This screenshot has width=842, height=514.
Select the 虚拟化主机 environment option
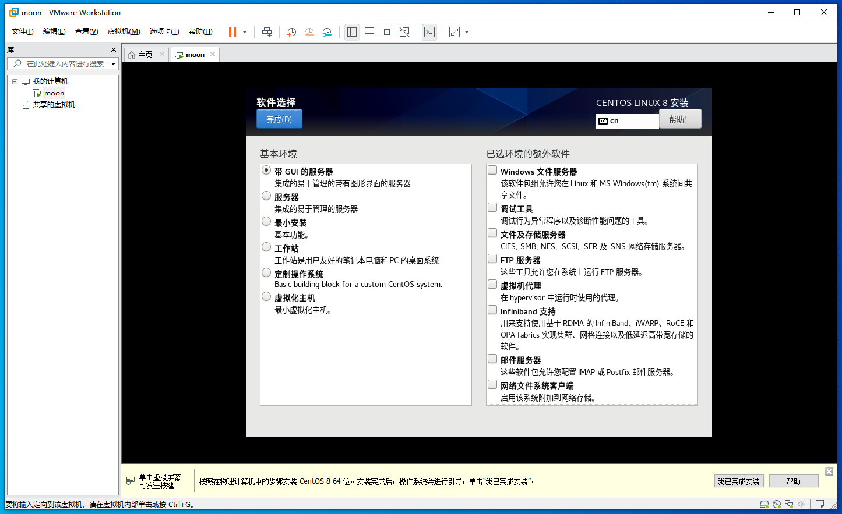pyautogui.click(x=266, y=297)
